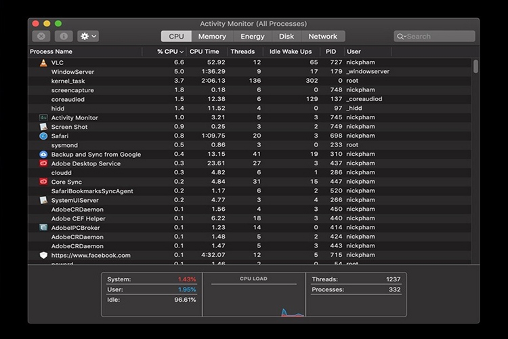508x339 pixels.
Task: Click the CPU LOAD graph
Action: pyautogui.click(x=254, y=294)
